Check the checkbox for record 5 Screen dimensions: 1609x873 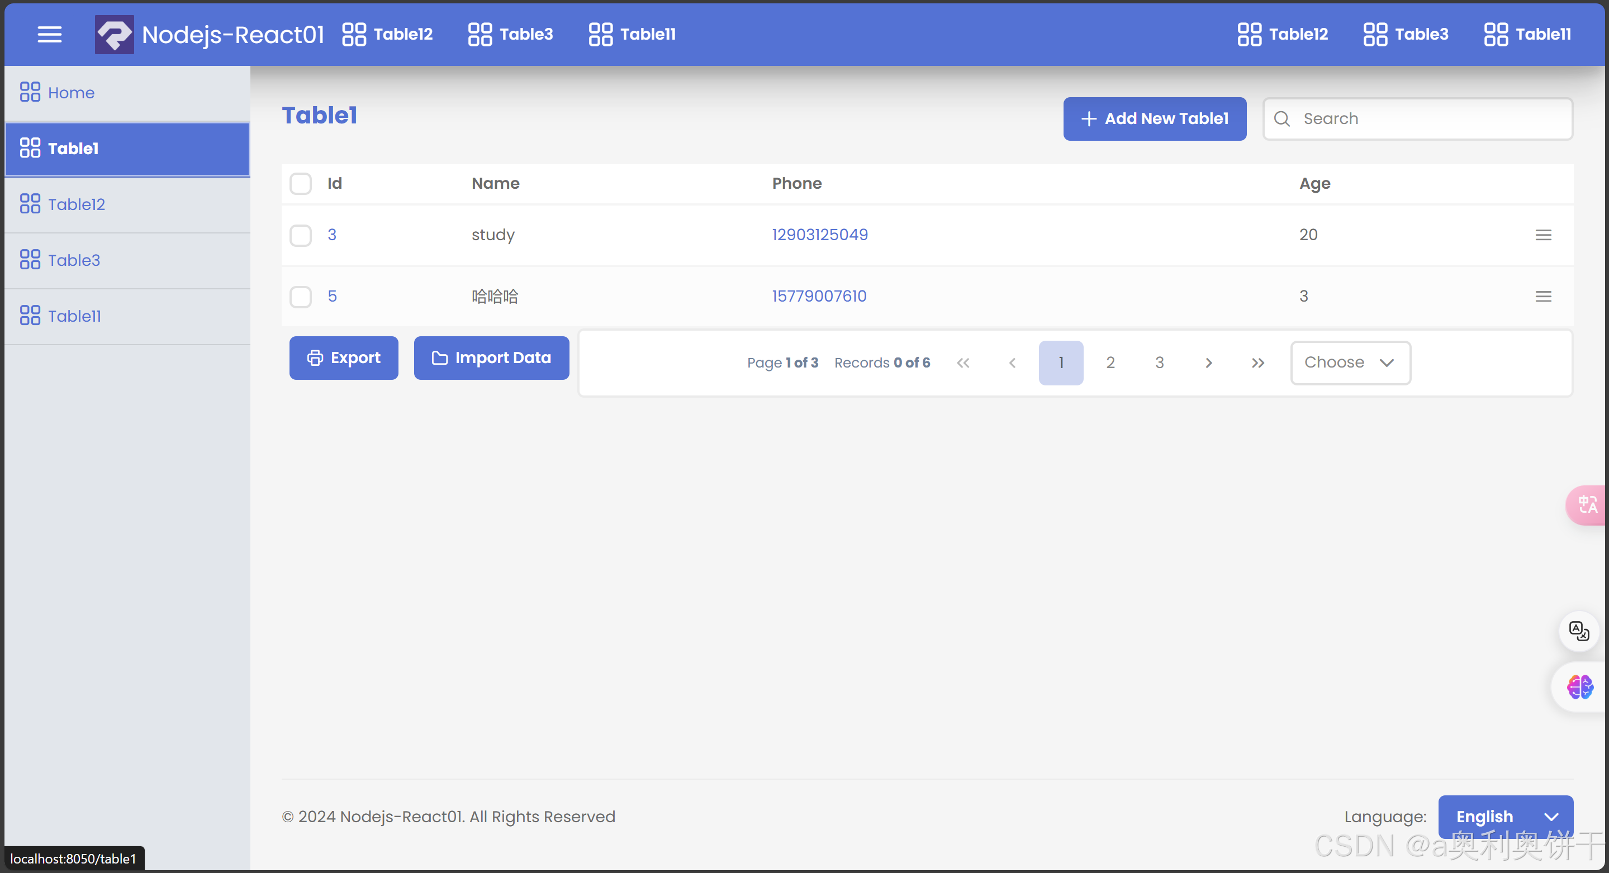pyautogui.click(x=301, y=297)
